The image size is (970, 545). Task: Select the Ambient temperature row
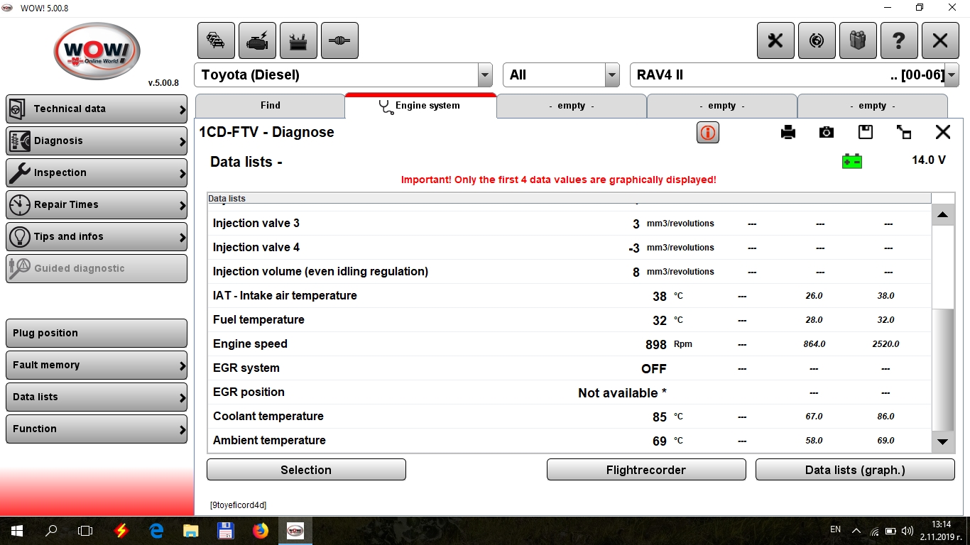tap(569, 441)
